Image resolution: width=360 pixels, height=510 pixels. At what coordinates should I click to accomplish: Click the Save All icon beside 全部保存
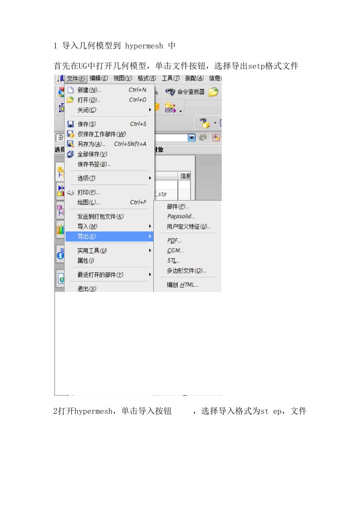[70, 154]
